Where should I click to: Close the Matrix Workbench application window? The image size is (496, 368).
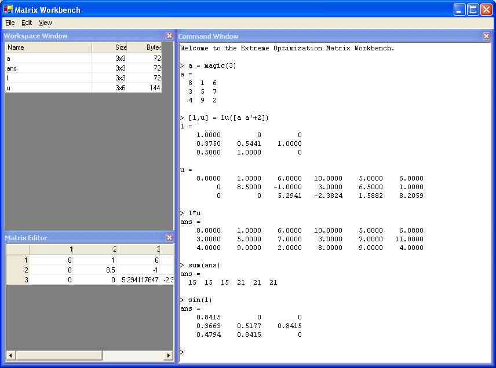(486, 10)
